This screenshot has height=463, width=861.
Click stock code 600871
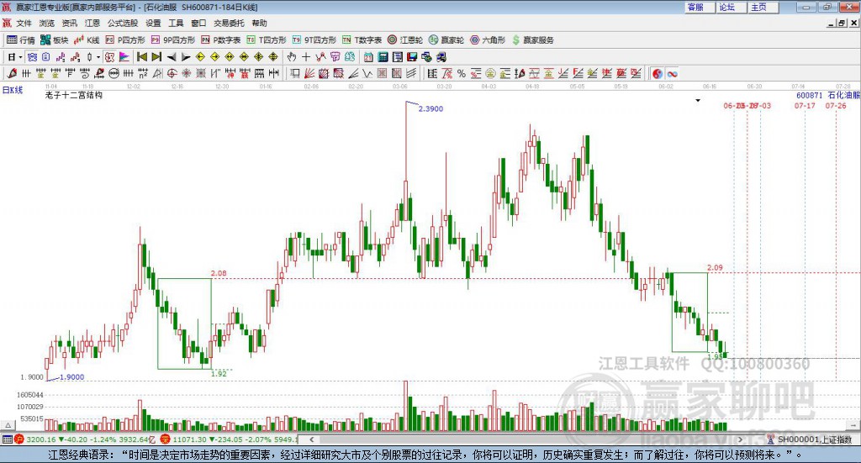(810, 96)
